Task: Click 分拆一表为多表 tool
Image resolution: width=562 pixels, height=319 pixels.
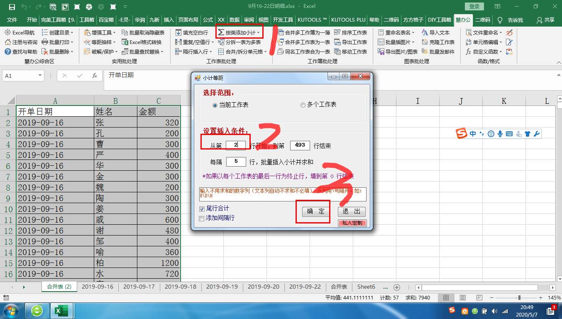Action: (239, 42)
